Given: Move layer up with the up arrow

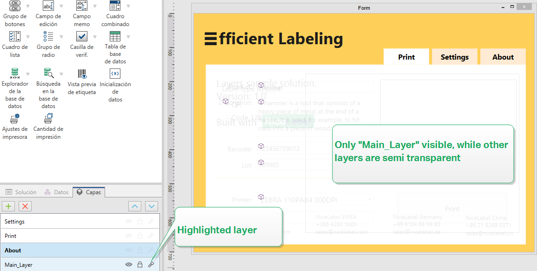Looking at the screenshot, I should (x=134, y=206).
